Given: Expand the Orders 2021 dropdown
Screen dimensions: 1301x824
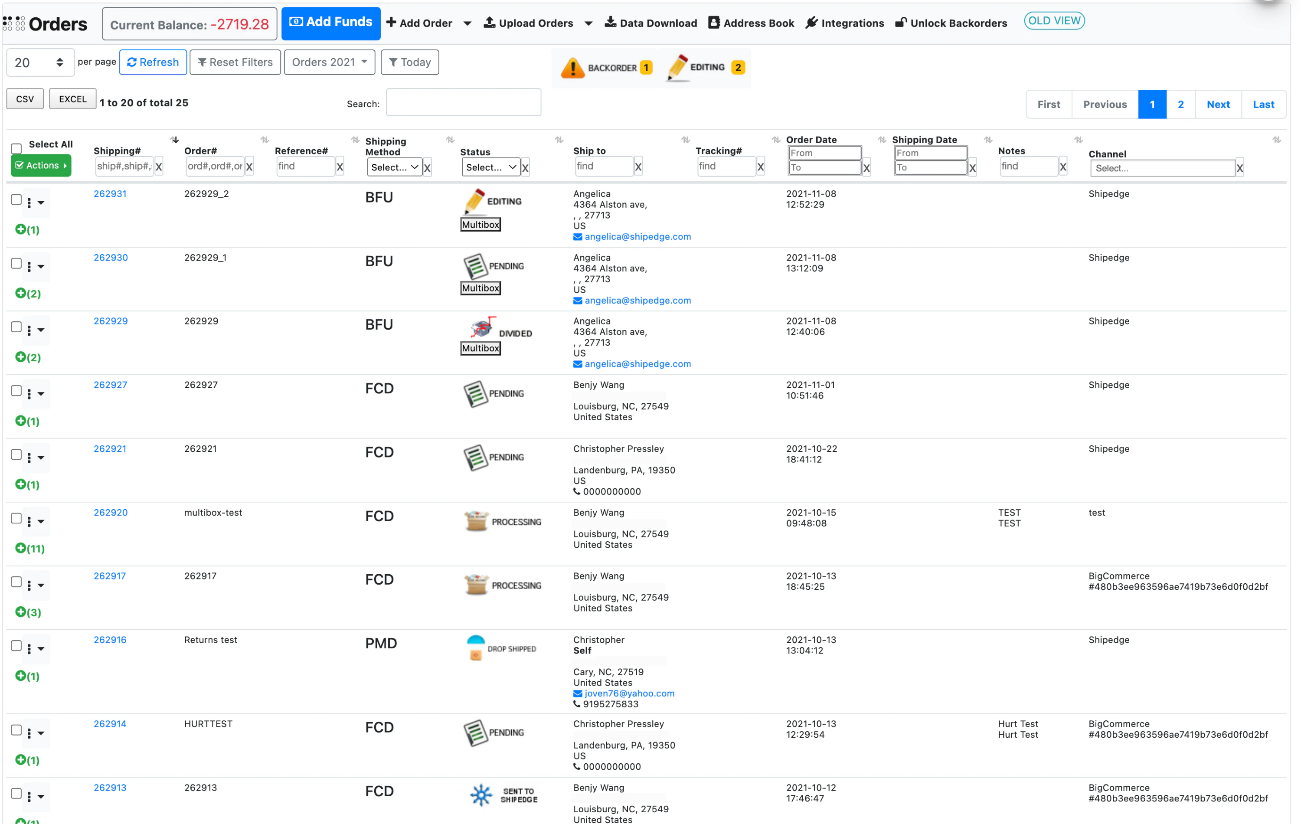Looking at the screenshot, I should (329, 62).
